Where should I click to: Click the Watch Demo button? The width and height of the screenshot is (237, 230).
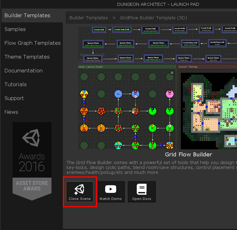(111, 192)
